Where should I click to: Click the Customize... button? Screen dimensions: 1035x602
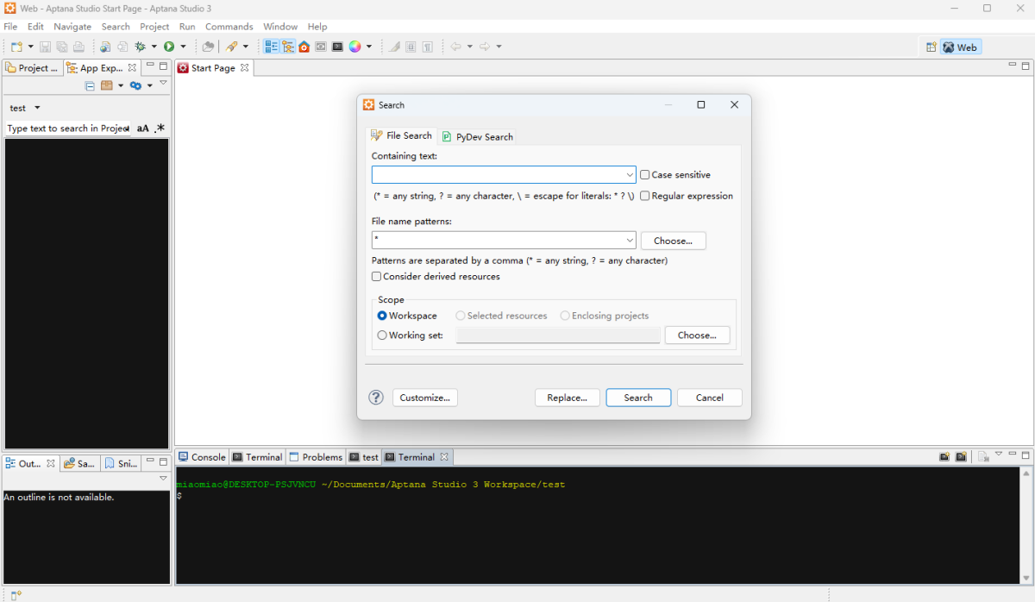[425, 398]
